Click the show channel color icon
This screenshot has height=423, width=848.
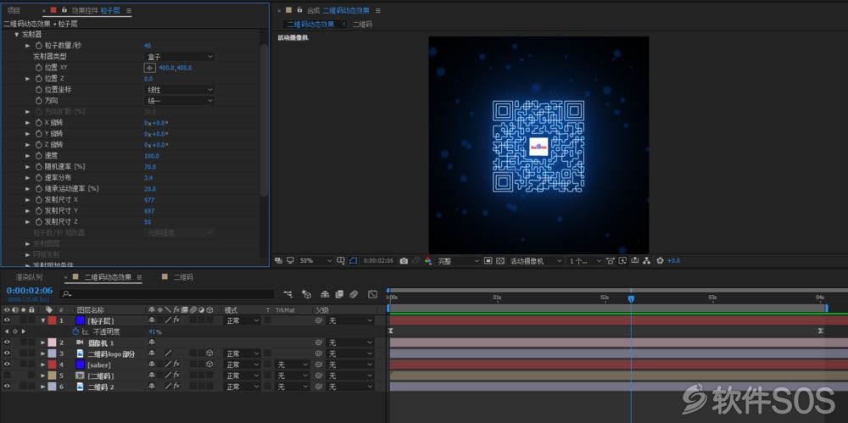[428, 261]
